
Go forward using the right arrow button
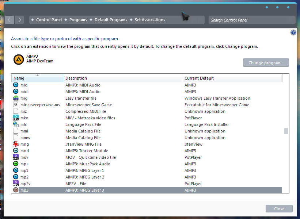[x=19, y=20]
